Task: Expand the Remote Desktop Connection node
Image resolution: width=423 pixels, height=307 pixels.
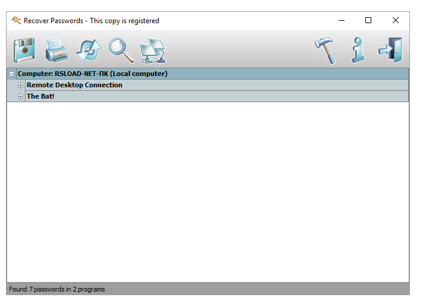Action: [x=21, y=85]
